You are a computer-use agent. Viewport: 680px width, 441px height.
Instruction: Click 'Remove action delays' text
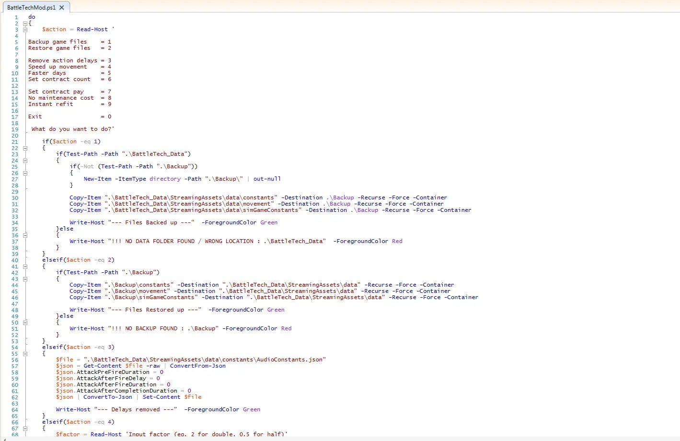point(63,60)
